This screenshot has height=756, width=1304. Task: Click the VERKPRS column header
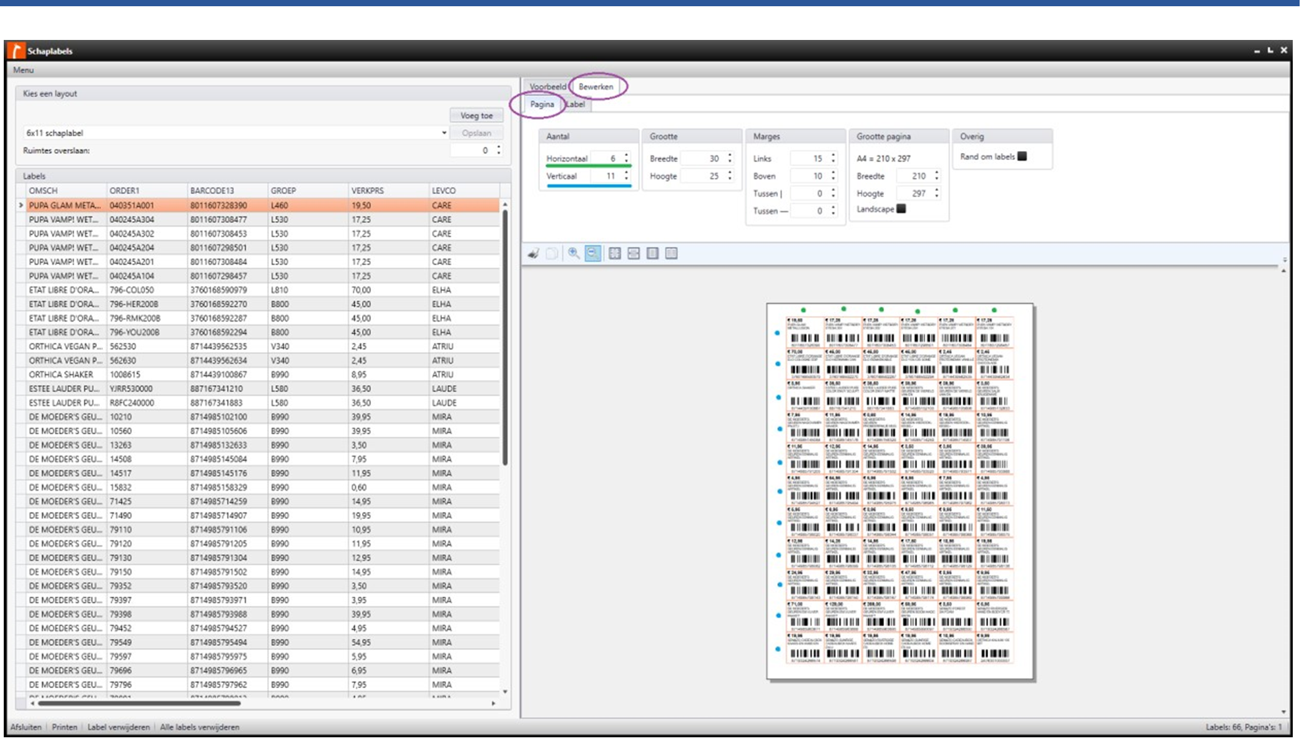(x=389, y=190)
